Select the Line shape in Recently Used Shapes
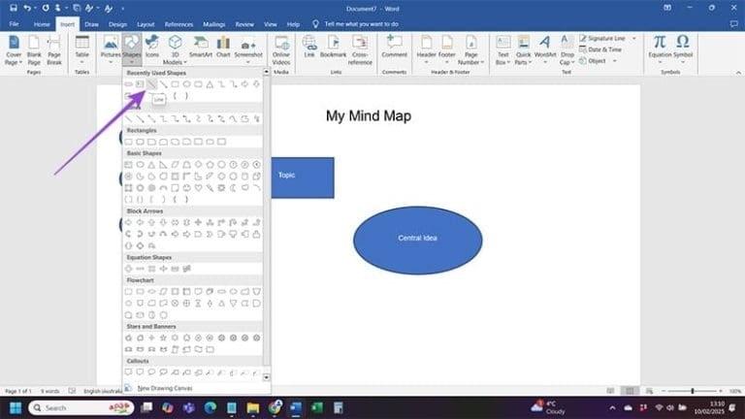 coord(151,84)
